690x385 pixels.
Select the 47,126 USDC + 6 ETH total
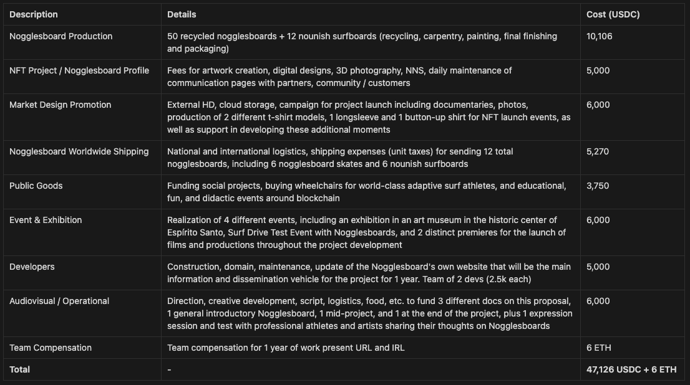(631, 369)
